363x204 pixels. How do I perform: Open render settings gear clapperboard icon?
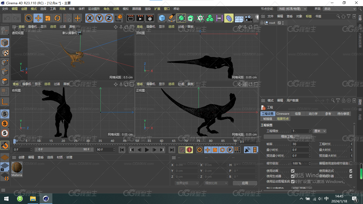[x=150, y=18]
